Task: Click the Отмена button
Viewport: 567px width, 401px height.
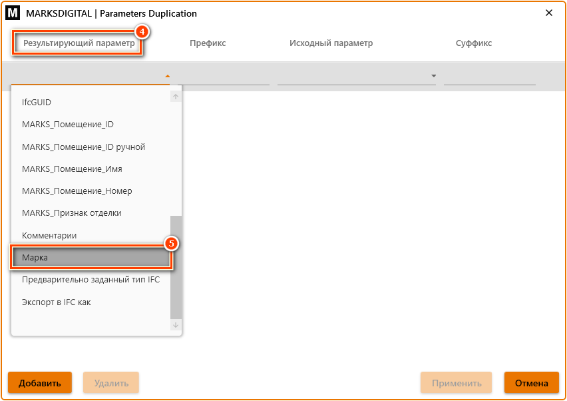Action: tap(531, 383)
